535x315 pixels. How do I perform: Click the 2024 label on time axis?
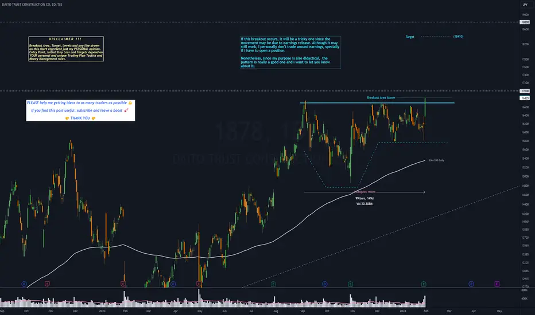coord(402,311)
